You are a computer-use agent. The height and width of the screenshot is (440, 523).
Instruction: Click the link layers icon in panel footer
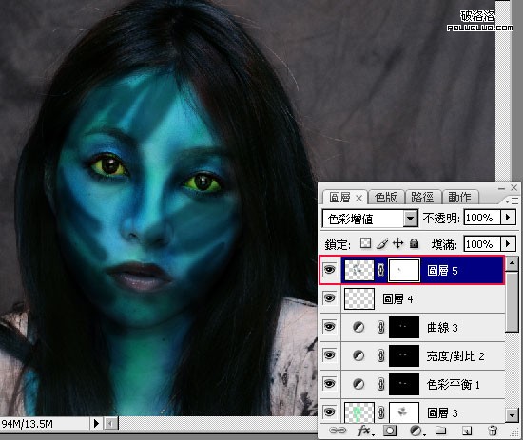pyautogui.click(x=338, y=430)
